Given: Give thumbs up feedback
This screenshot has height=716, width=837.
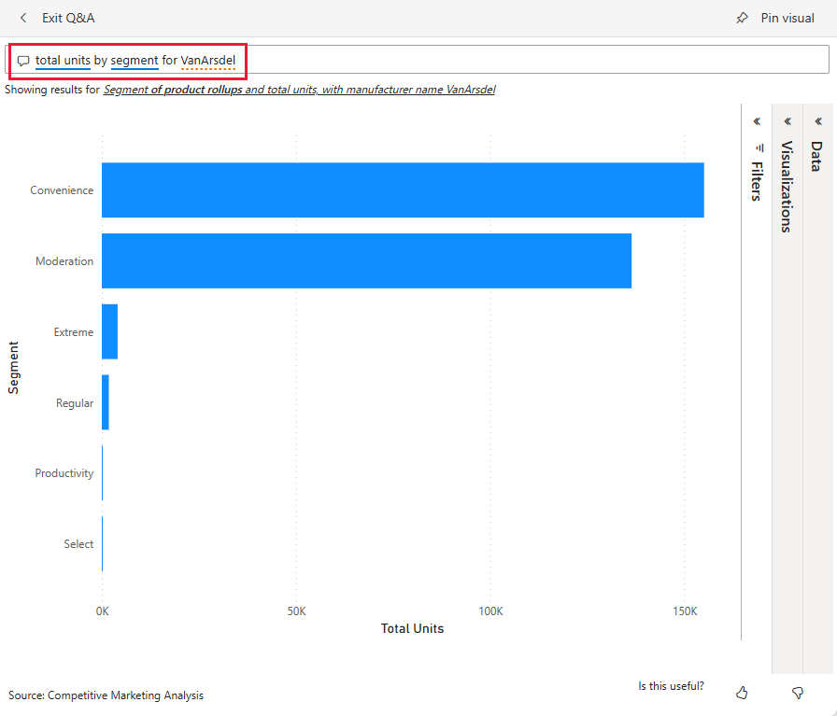Looking at the screenshot, I should tap(742, 693).
